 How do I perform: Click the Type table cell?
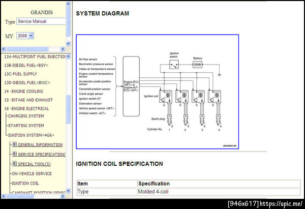(x=107, y=192)
